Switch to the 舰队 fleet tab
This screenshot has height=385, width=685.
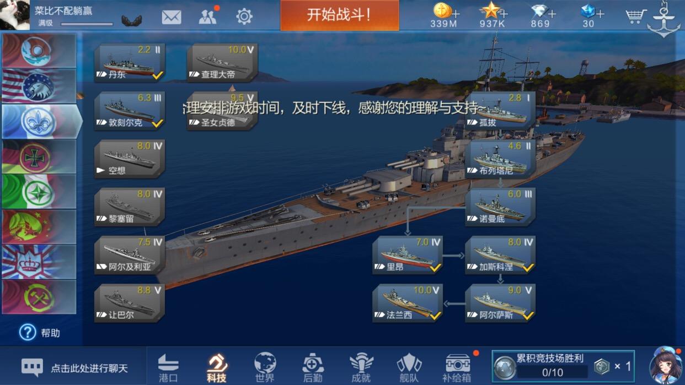pyautogui.click(x=409, y=367)
